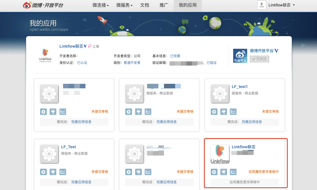317x190 pixels.
Task: Click 微服务 - 商业数据 under LF_Test
Action: (74, 153)
